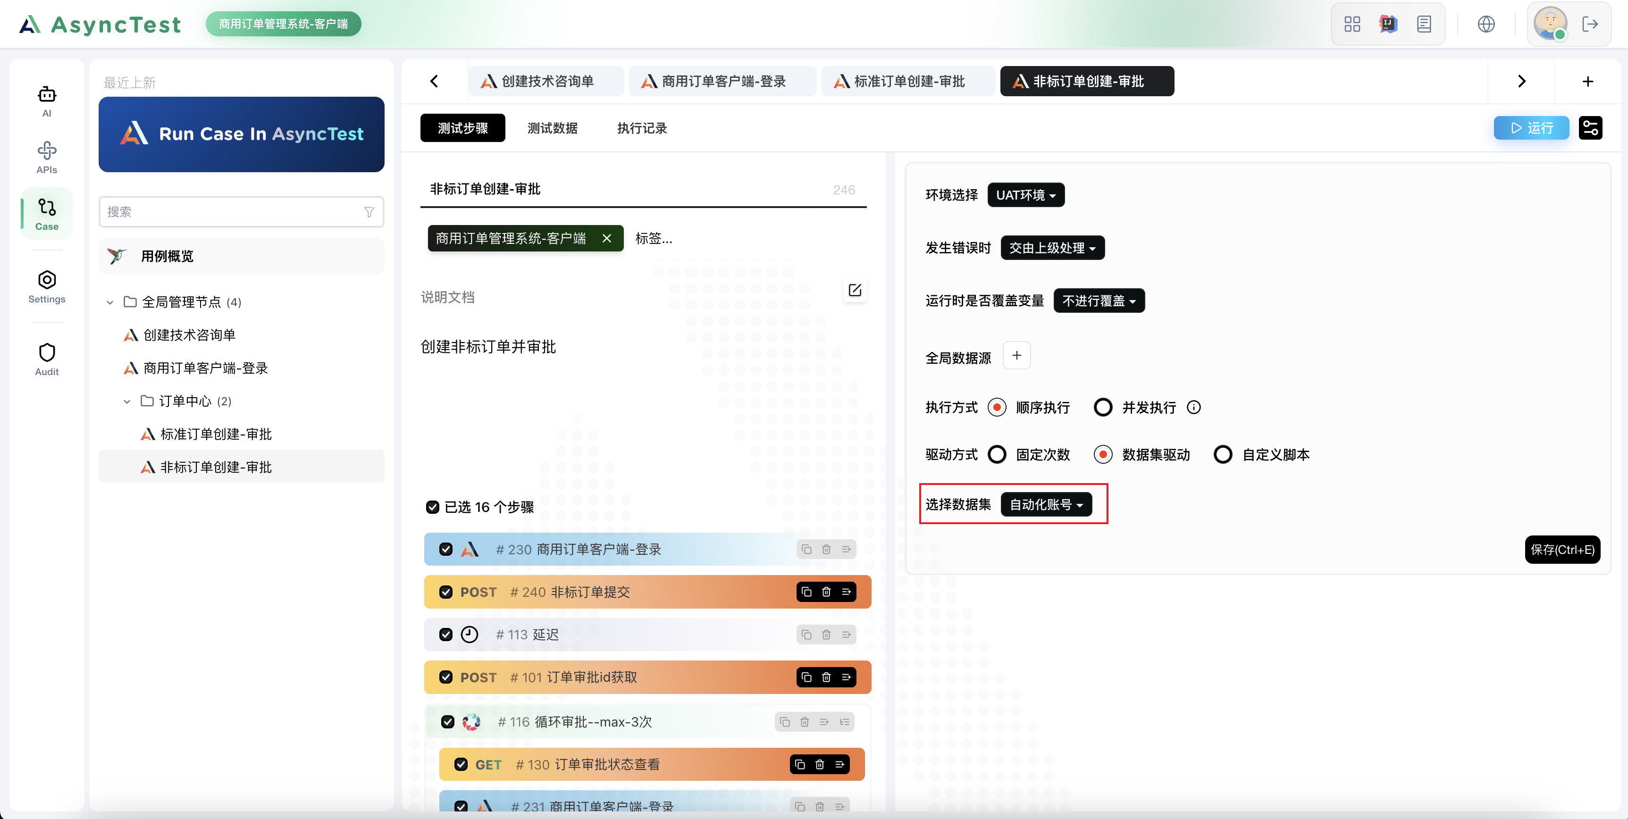The width and height of the screenshot is (1628, 819).
Task: Select the APIs section in the left sidebar
Action: tap(46, 156)
